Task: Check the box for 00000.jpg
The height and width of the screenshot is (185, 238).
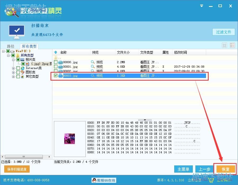Action: pyautogui.click(x=56, y=62)
